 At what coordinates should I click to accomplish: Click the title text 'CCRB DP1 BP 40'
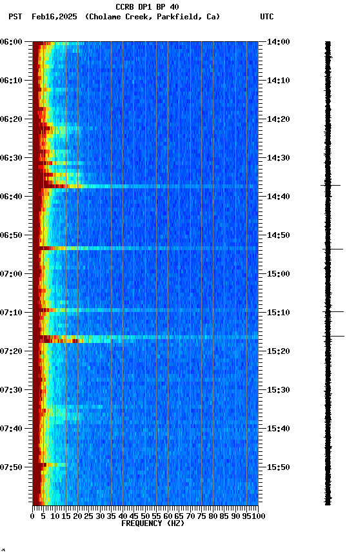click(x=147, y=6)
